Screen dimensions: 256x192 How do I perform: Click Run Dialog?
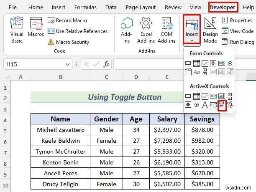pos(238,42)
